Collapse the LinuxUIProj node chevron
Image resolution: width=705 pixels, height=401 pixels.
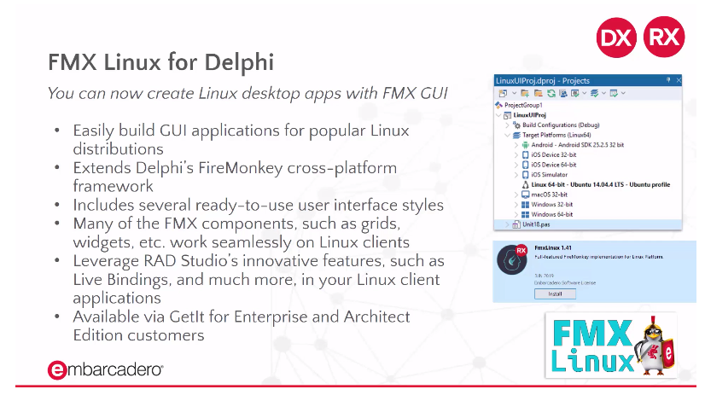[x=498, y=115]
